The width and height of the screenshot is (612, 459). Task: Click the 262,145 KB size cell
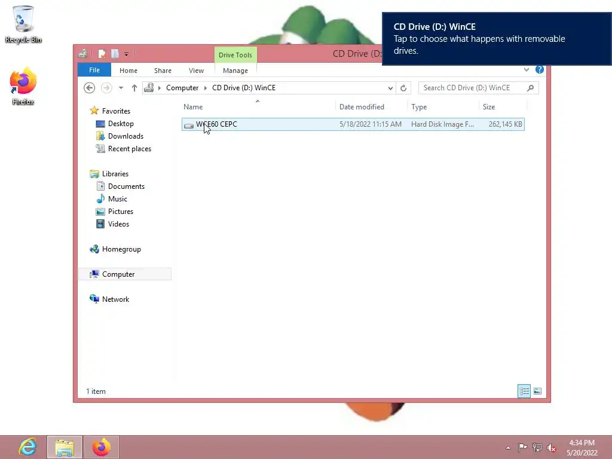coord(506,124)
